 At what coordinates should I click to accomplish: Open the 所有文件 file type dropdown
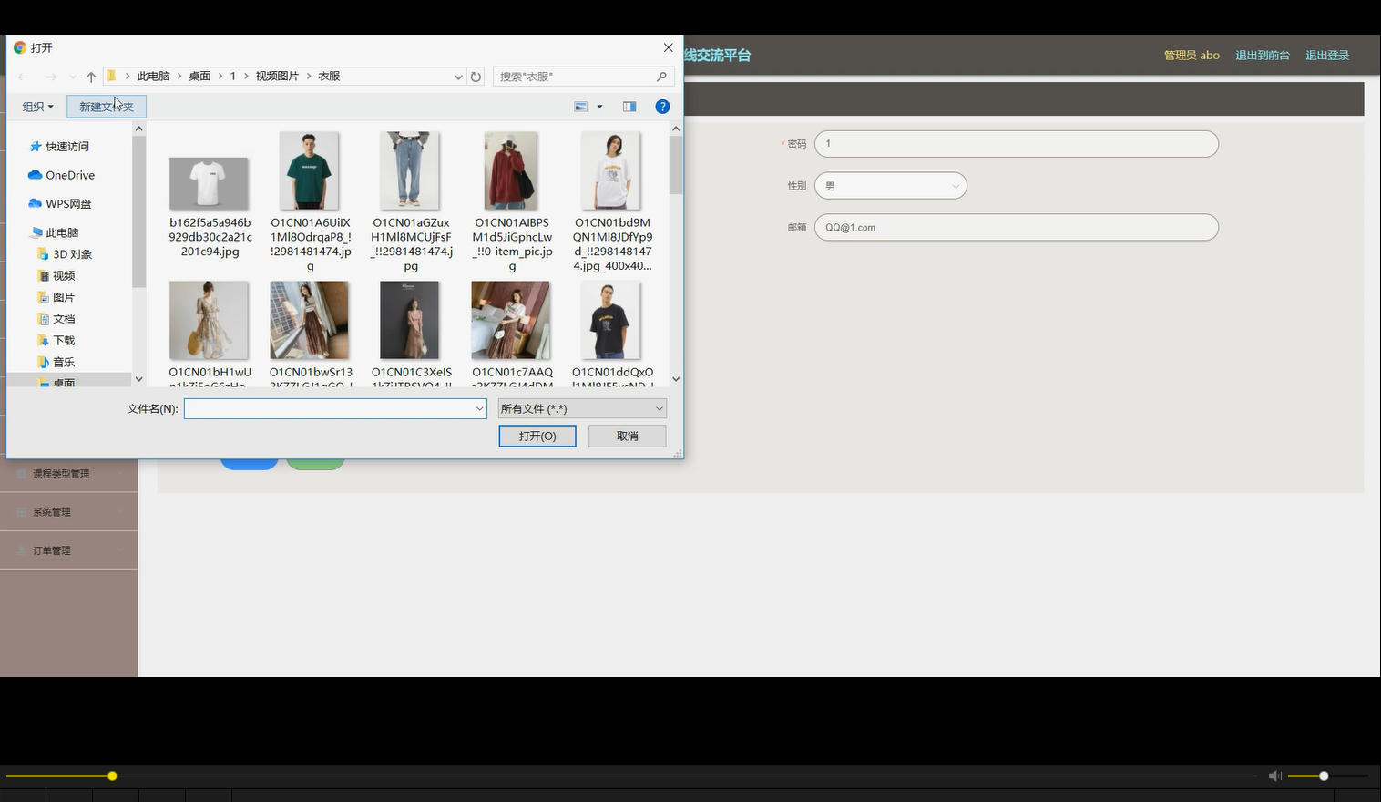[582, 408]
